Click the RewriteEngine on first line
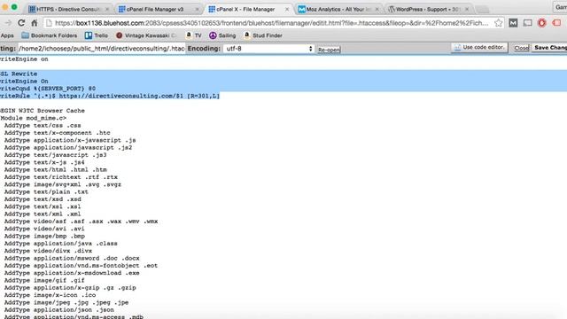Screen dimensions: 567x319 (x=24, y=59)
